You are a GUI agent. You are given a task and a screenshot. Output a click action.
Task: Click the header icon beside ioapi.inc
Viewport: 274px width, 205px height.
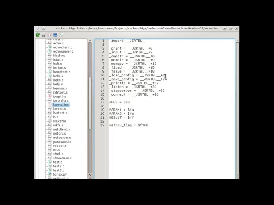coord(50,97)
